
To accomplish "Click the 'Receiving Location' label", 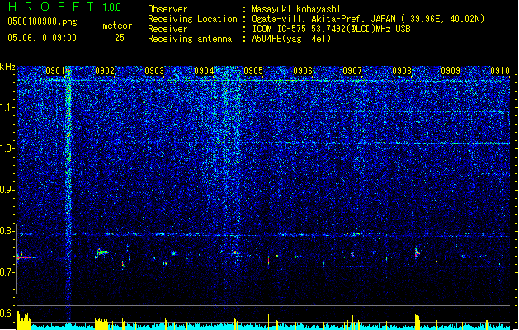I will [x=192, y=19].
